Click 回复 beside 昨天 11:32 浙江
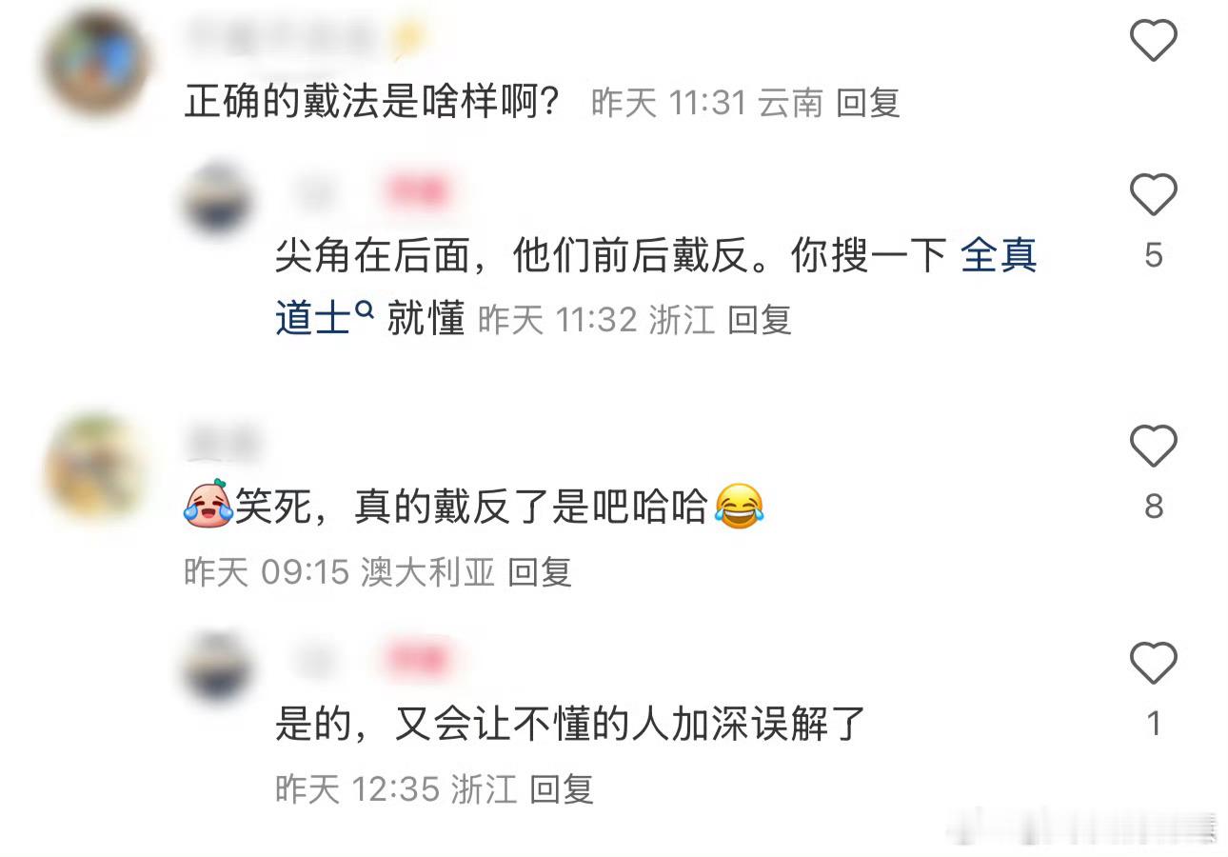 pyautogui.click(x=760, y=320)
